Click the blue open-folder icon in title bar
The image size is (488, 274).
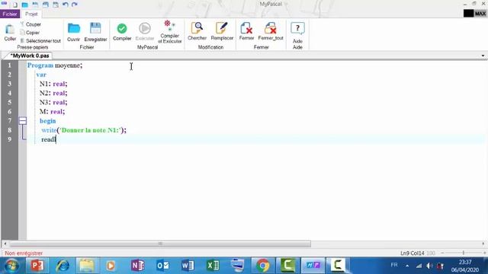pos(24,5)
